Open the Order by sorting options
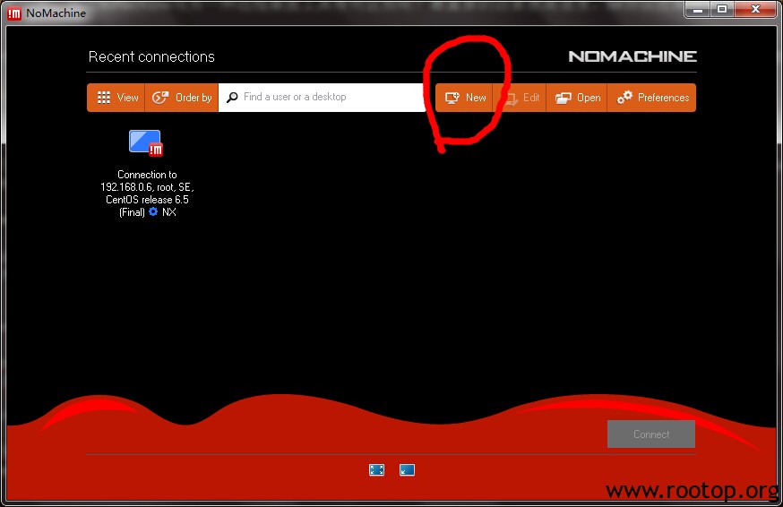This screenshot has width=783, height=507. (x=182, y=98)
